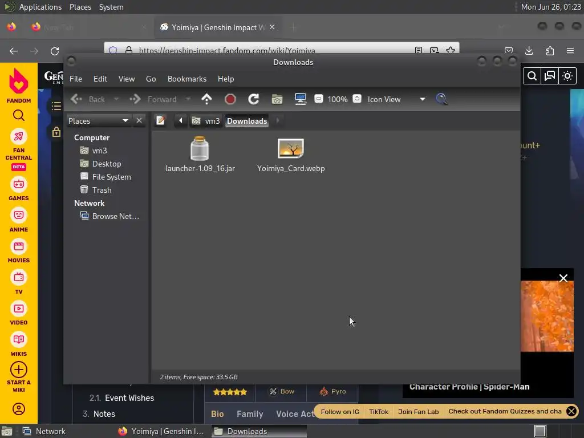Stop loading with the red stop icon
The height and width of the screenshot is (438, 584).
[x=230, y=99]
